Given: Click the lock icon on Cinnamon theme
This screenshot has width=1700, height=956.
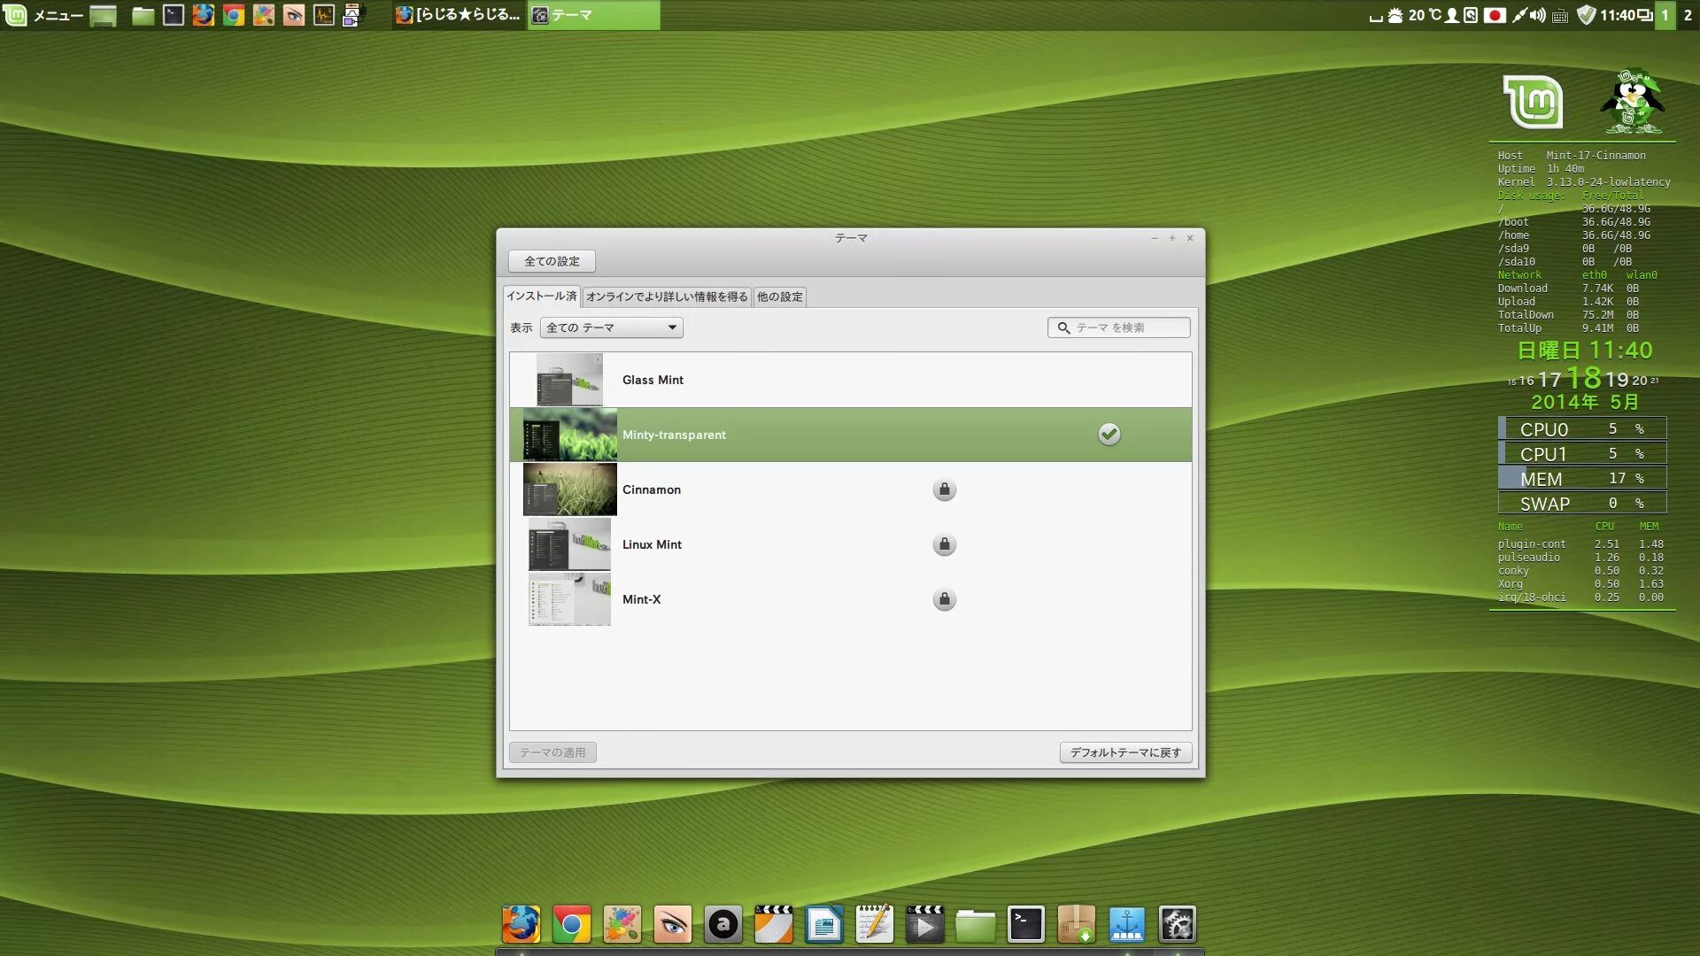Looking at the screenshot, I should point(944,490).
